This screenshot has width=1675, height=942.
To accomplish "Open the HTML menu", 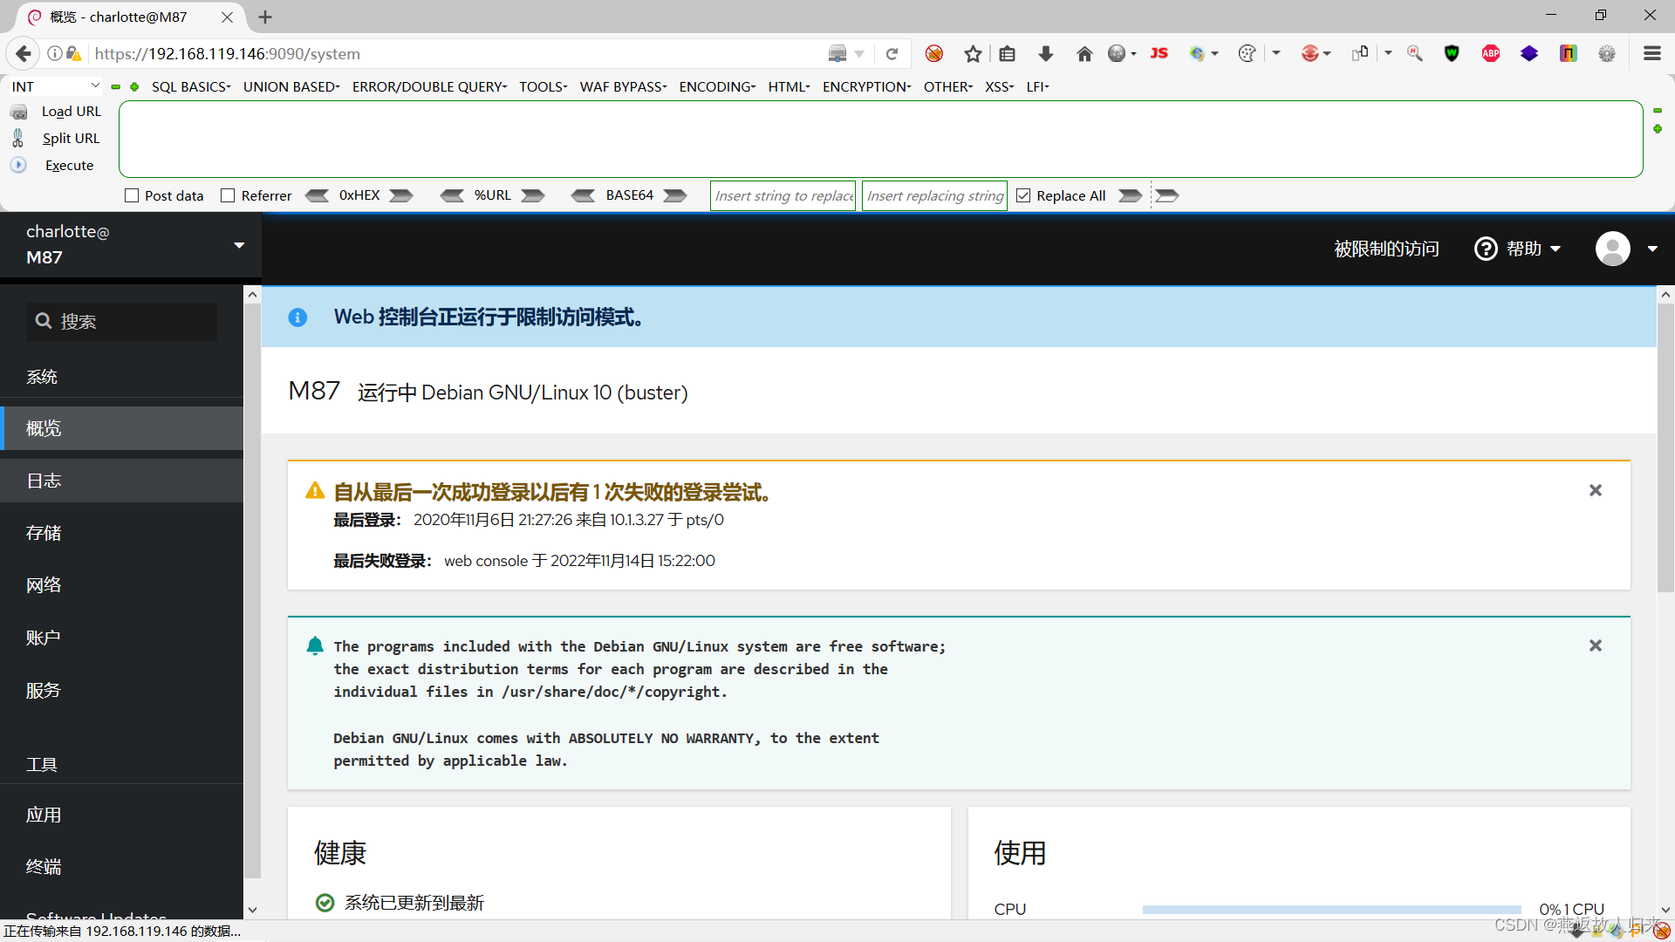I will coord(789,86).
